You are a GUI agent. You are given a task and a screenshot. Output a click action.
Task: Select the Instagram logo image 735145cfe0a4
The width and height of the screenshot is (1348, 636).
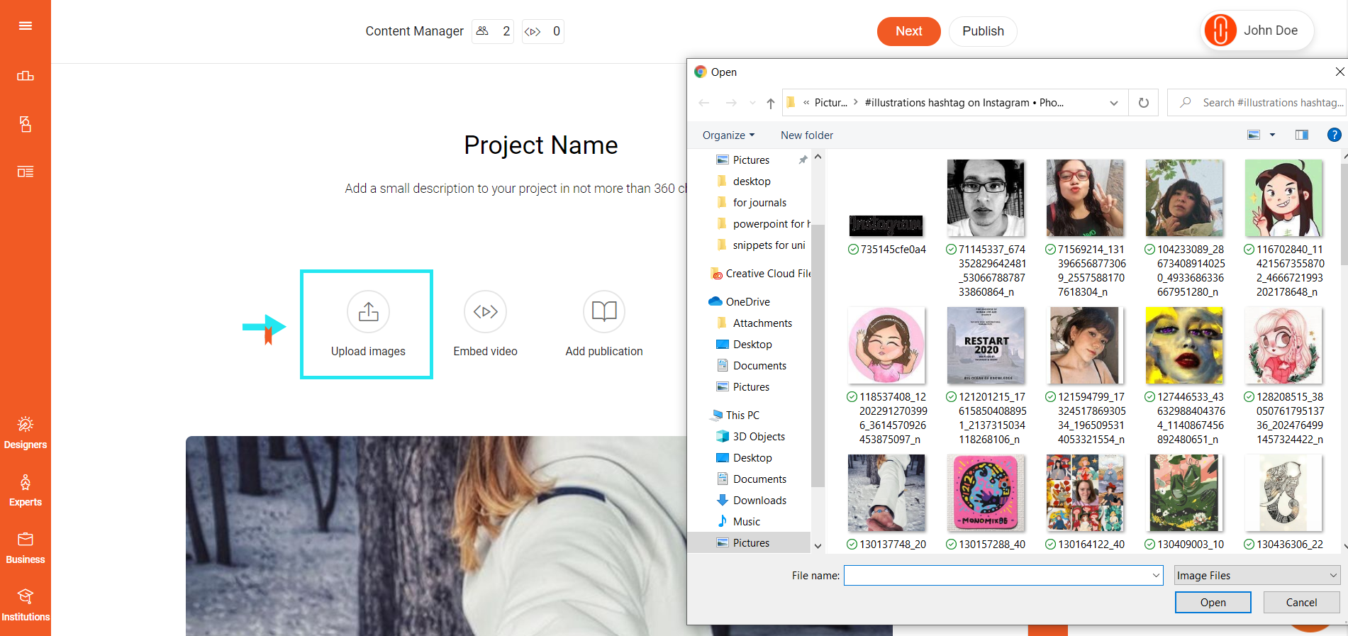coord(886,226)
